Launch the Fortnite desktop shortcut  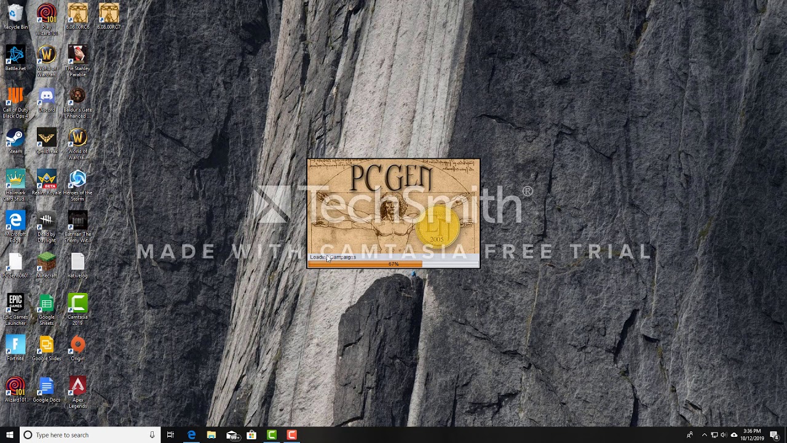click(15, 348)
